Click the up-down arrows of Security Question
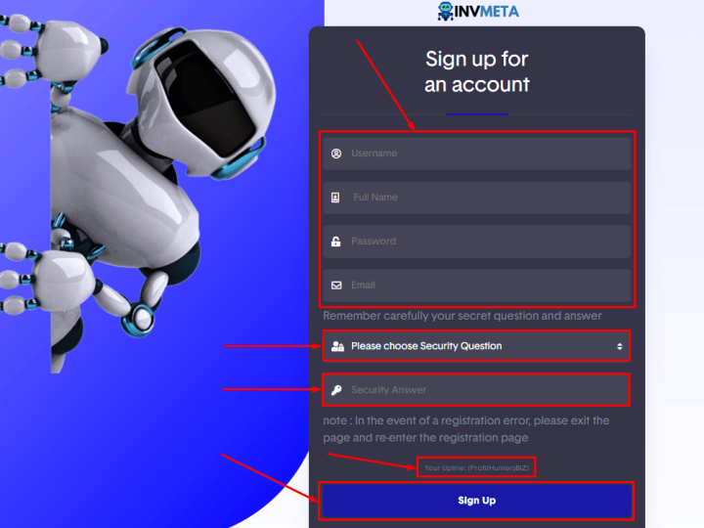The height and width of the screenshot is (528, 704). (620, 346)
